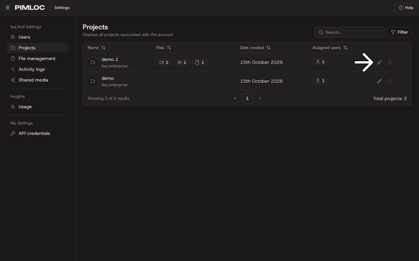
Task: Click the demo 1 project name
Action: [x=110, y=59]
